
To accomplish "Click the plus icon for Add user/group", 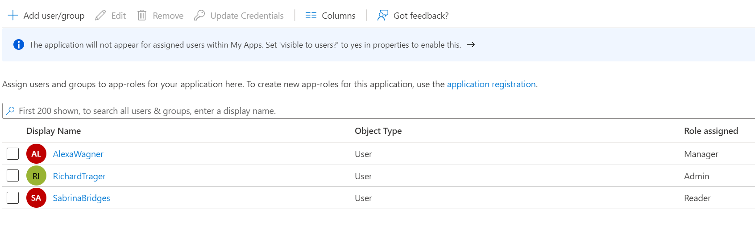I will tap(13, 16).
